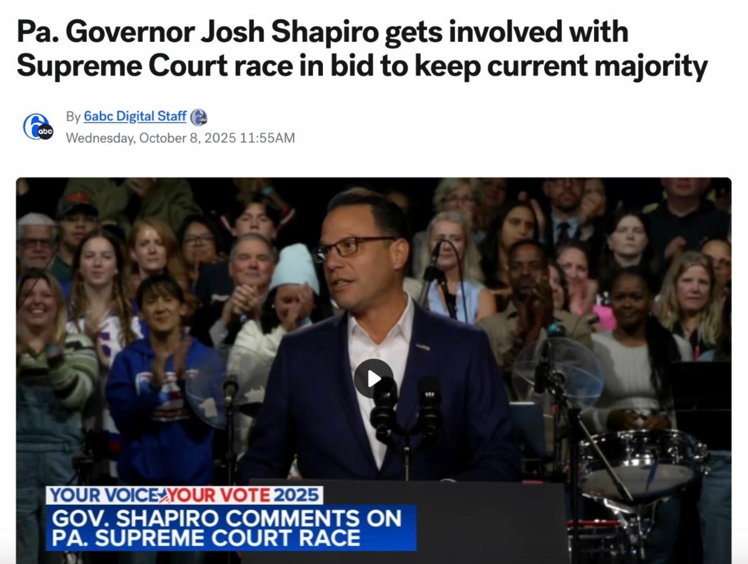Click the star icon between VOICE and YOUR VOTE
Screen dimensions: 748x564
click(163, 495)
